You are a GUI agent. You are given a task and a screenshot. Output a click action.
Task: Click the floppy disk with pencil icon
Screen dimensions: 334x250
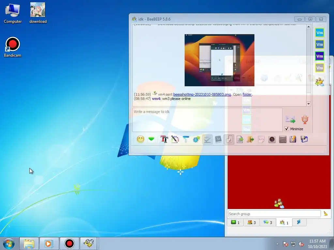coord(293,139)
